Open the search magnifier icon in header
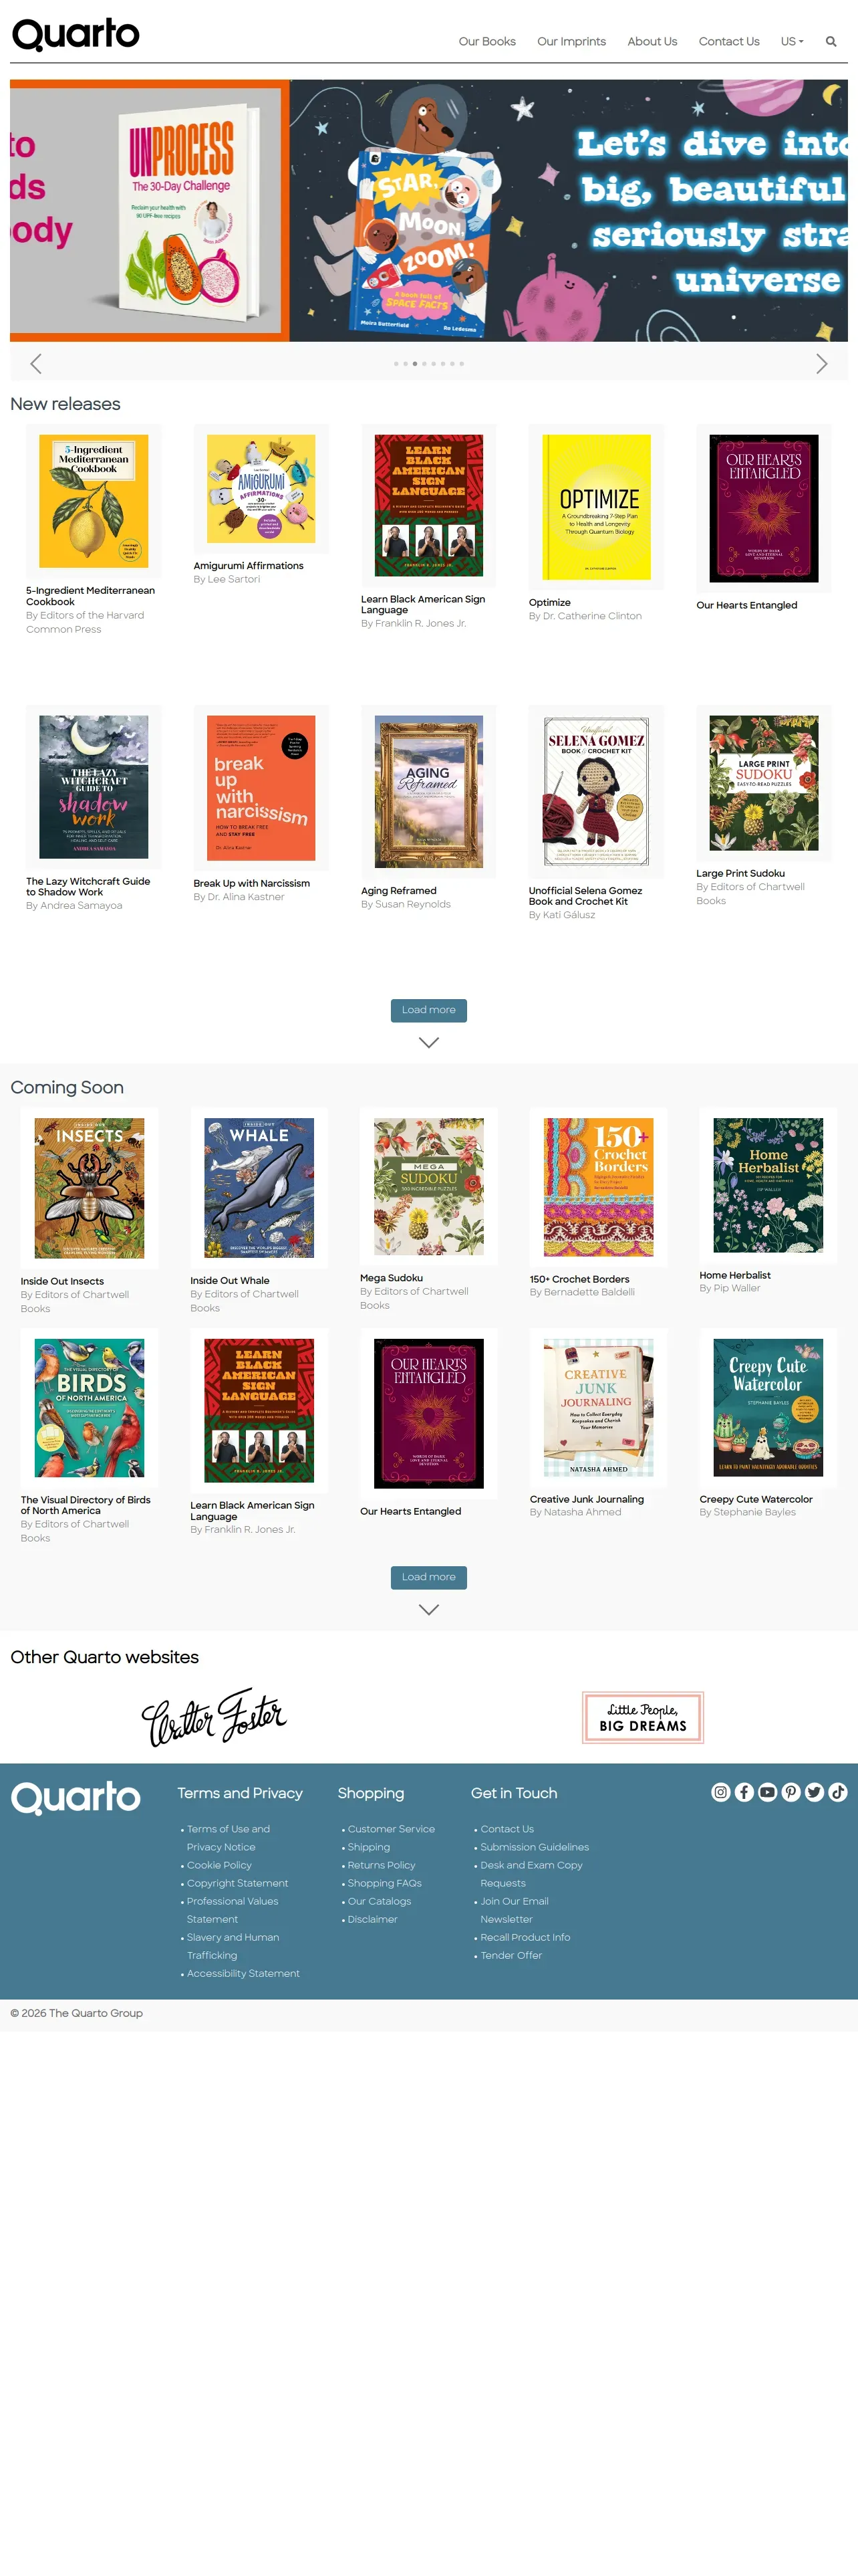Image resolution: width=858 pixels, height=2576 pixels. pos(830,42)
